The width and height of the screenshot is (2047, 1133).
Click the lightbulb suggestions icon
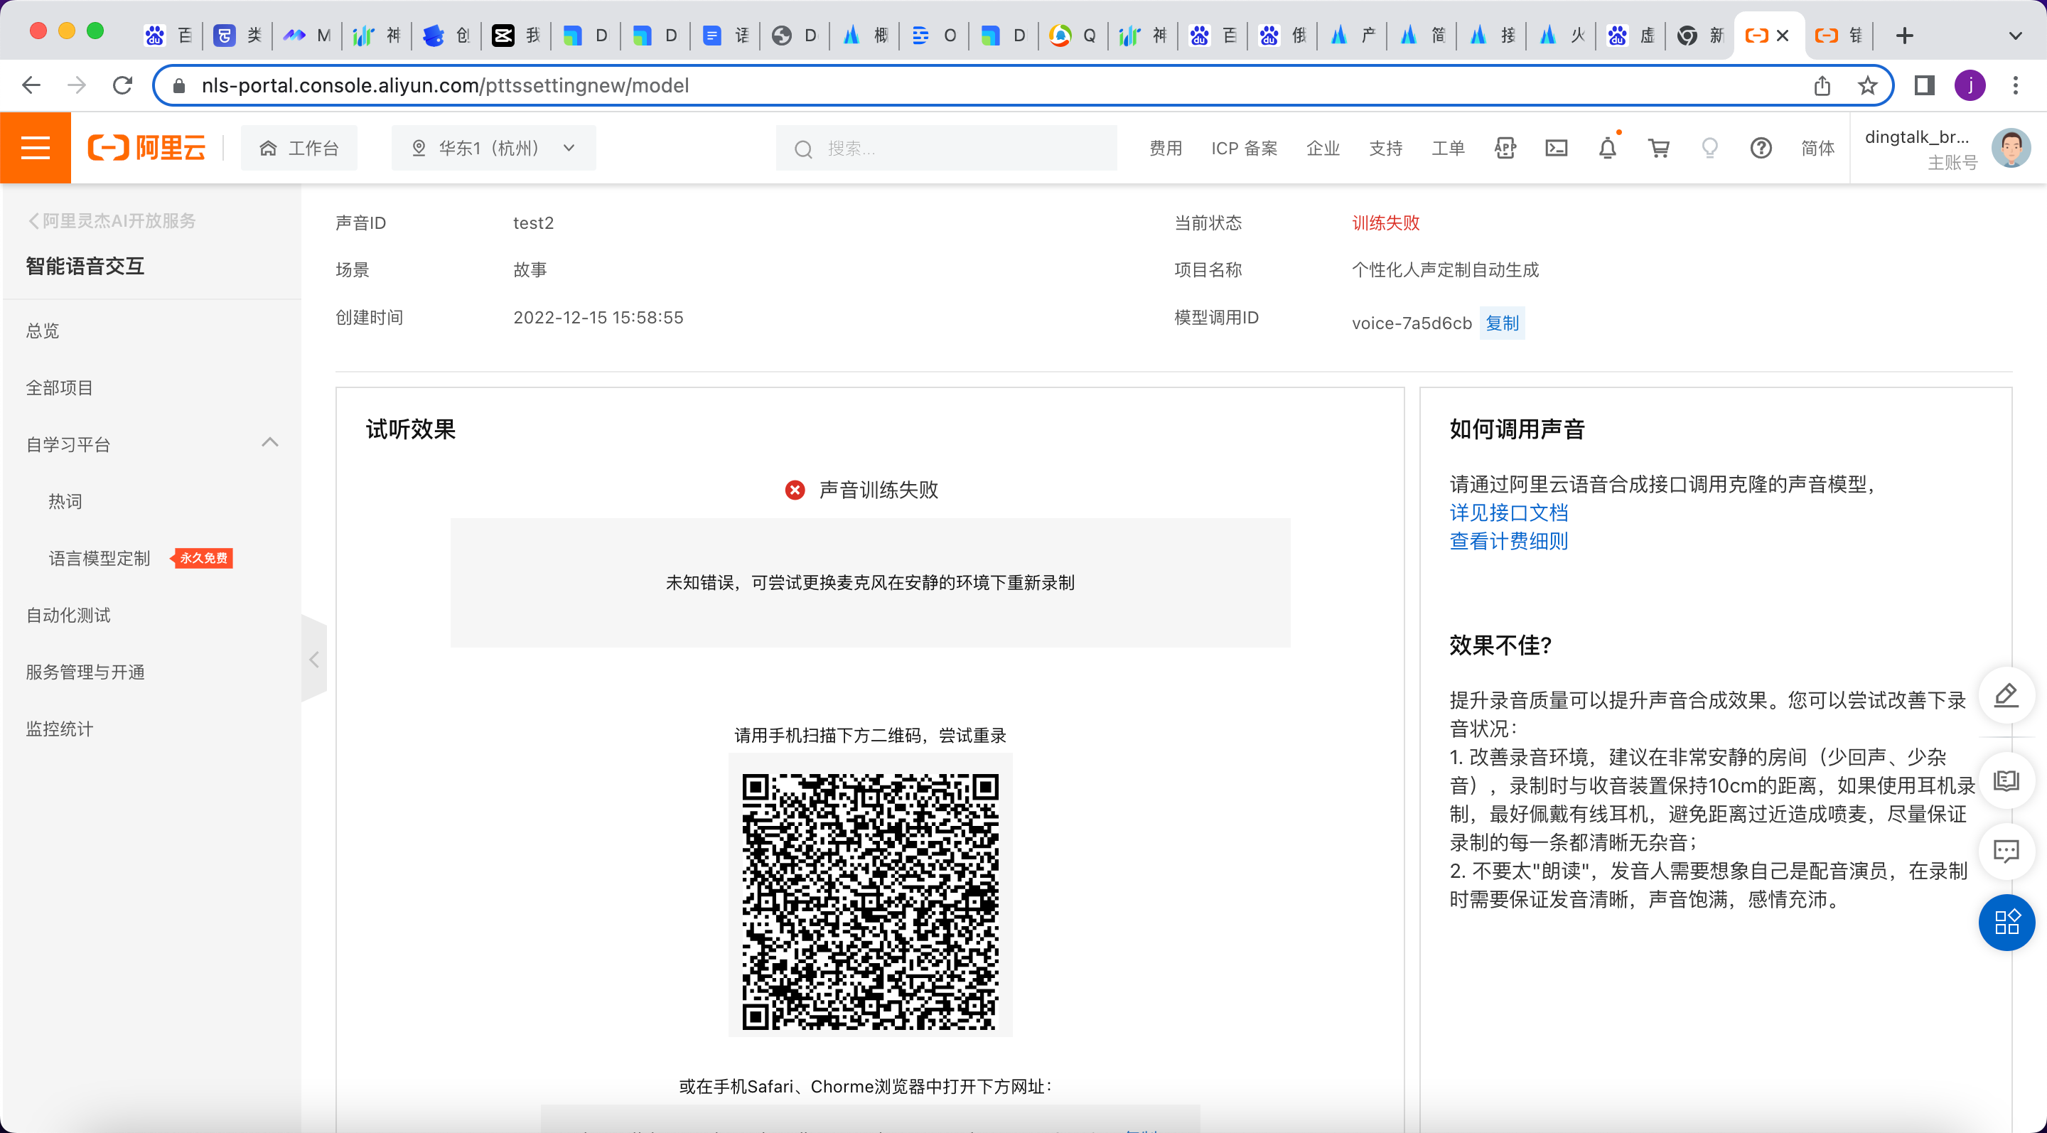point(1709,148)
